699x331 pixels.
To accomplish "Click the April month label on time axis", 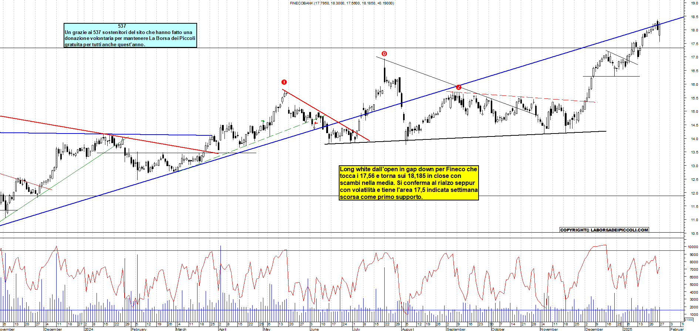I will 222,329.
